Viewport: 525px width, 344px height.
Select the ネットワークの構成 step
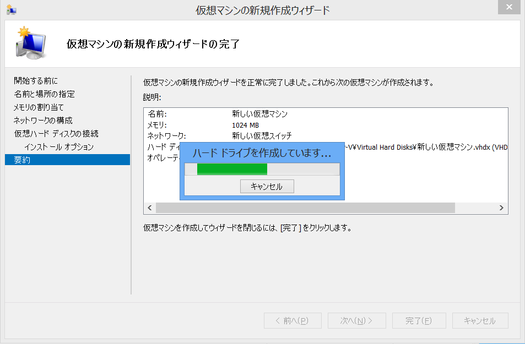pyautogui.click(x=43, y=120)
